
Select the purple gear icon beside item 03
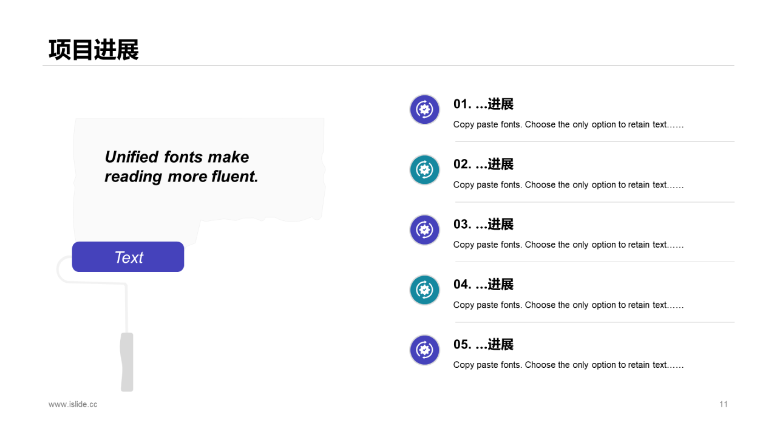pos(425,229)
